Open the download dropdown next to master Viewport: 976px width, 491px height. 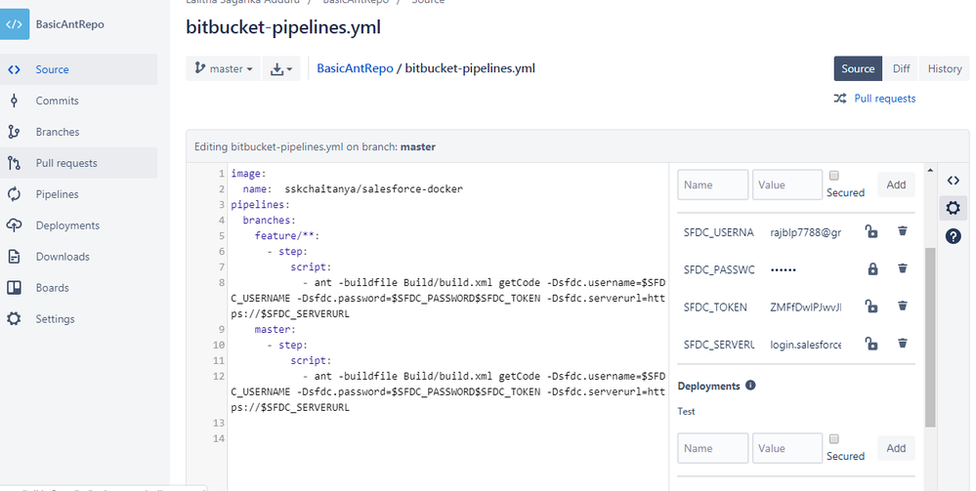coord(281,68)
